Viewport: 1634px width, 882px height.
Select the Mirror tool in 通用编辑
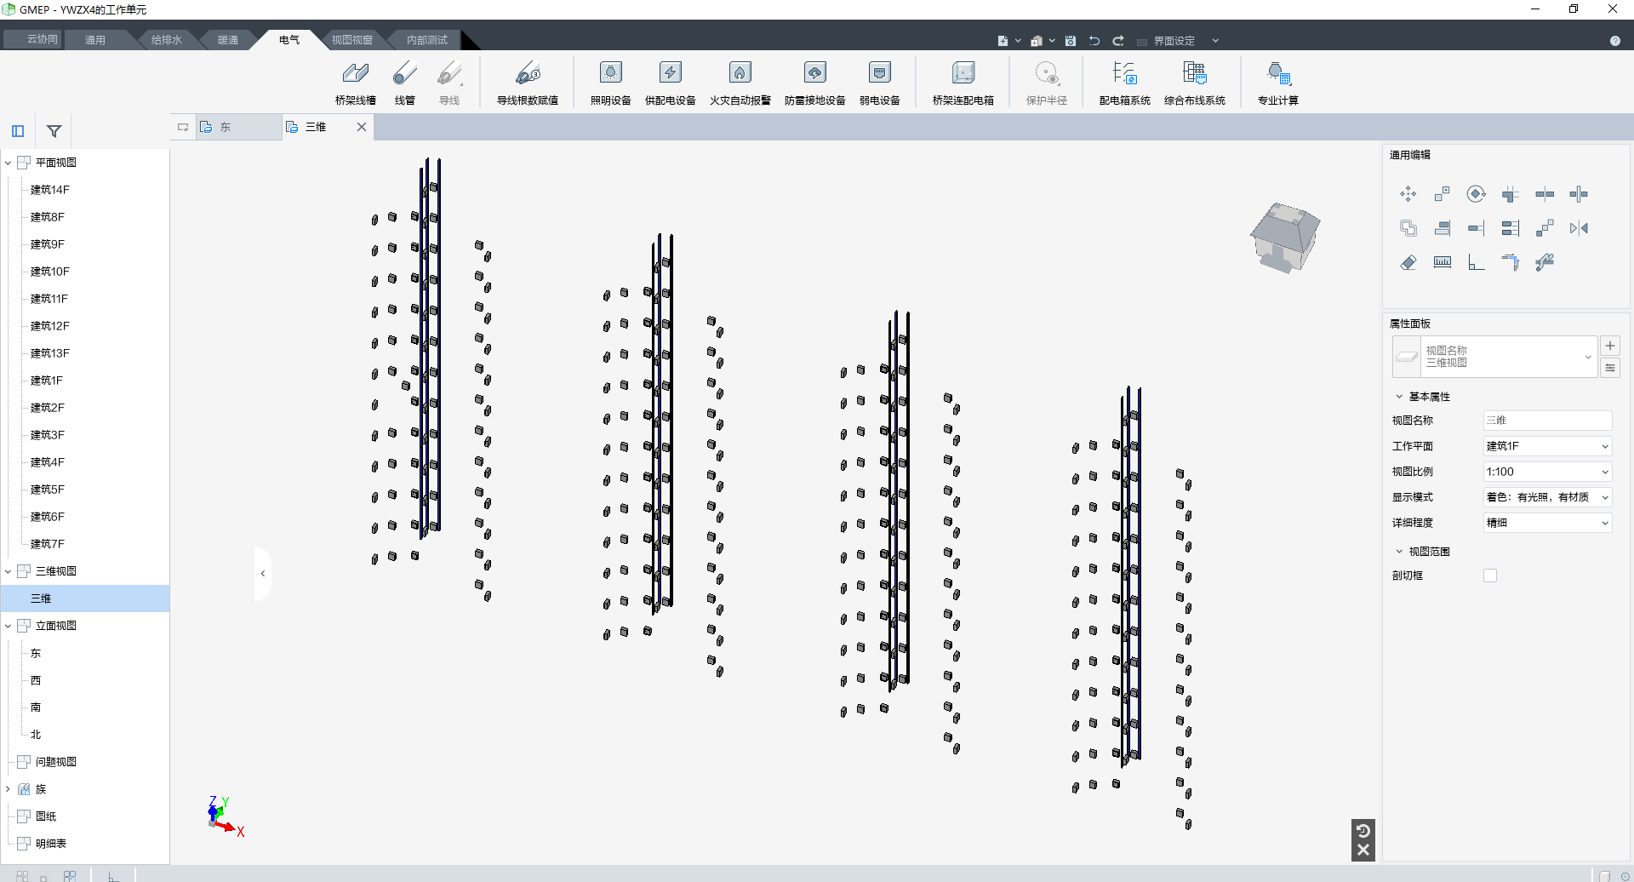coord(1579,228)
